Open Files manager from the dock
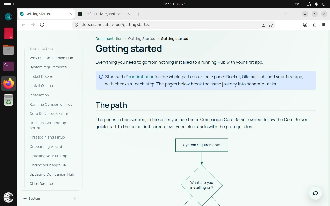This screenshot has height=206, width=330. point(9,50)
